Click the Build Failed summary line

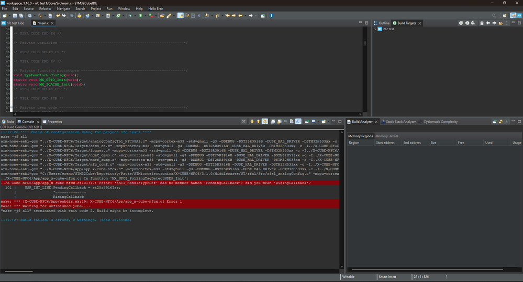pos(66,220)
